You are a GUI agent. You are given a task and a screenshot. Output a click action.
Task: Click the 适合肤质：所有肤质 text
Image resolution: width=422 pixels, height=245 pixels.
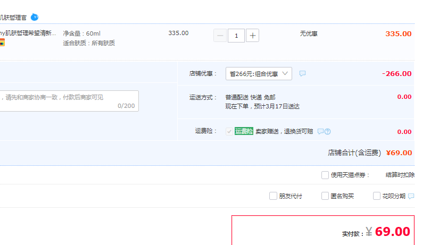coord(89,43)
